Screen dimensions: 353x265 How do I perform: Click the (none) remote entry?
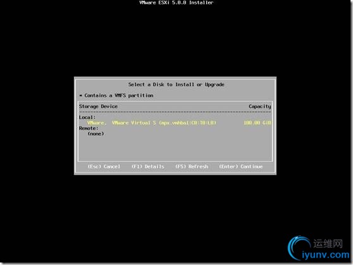pyautogui.click(x=96, y=133)
